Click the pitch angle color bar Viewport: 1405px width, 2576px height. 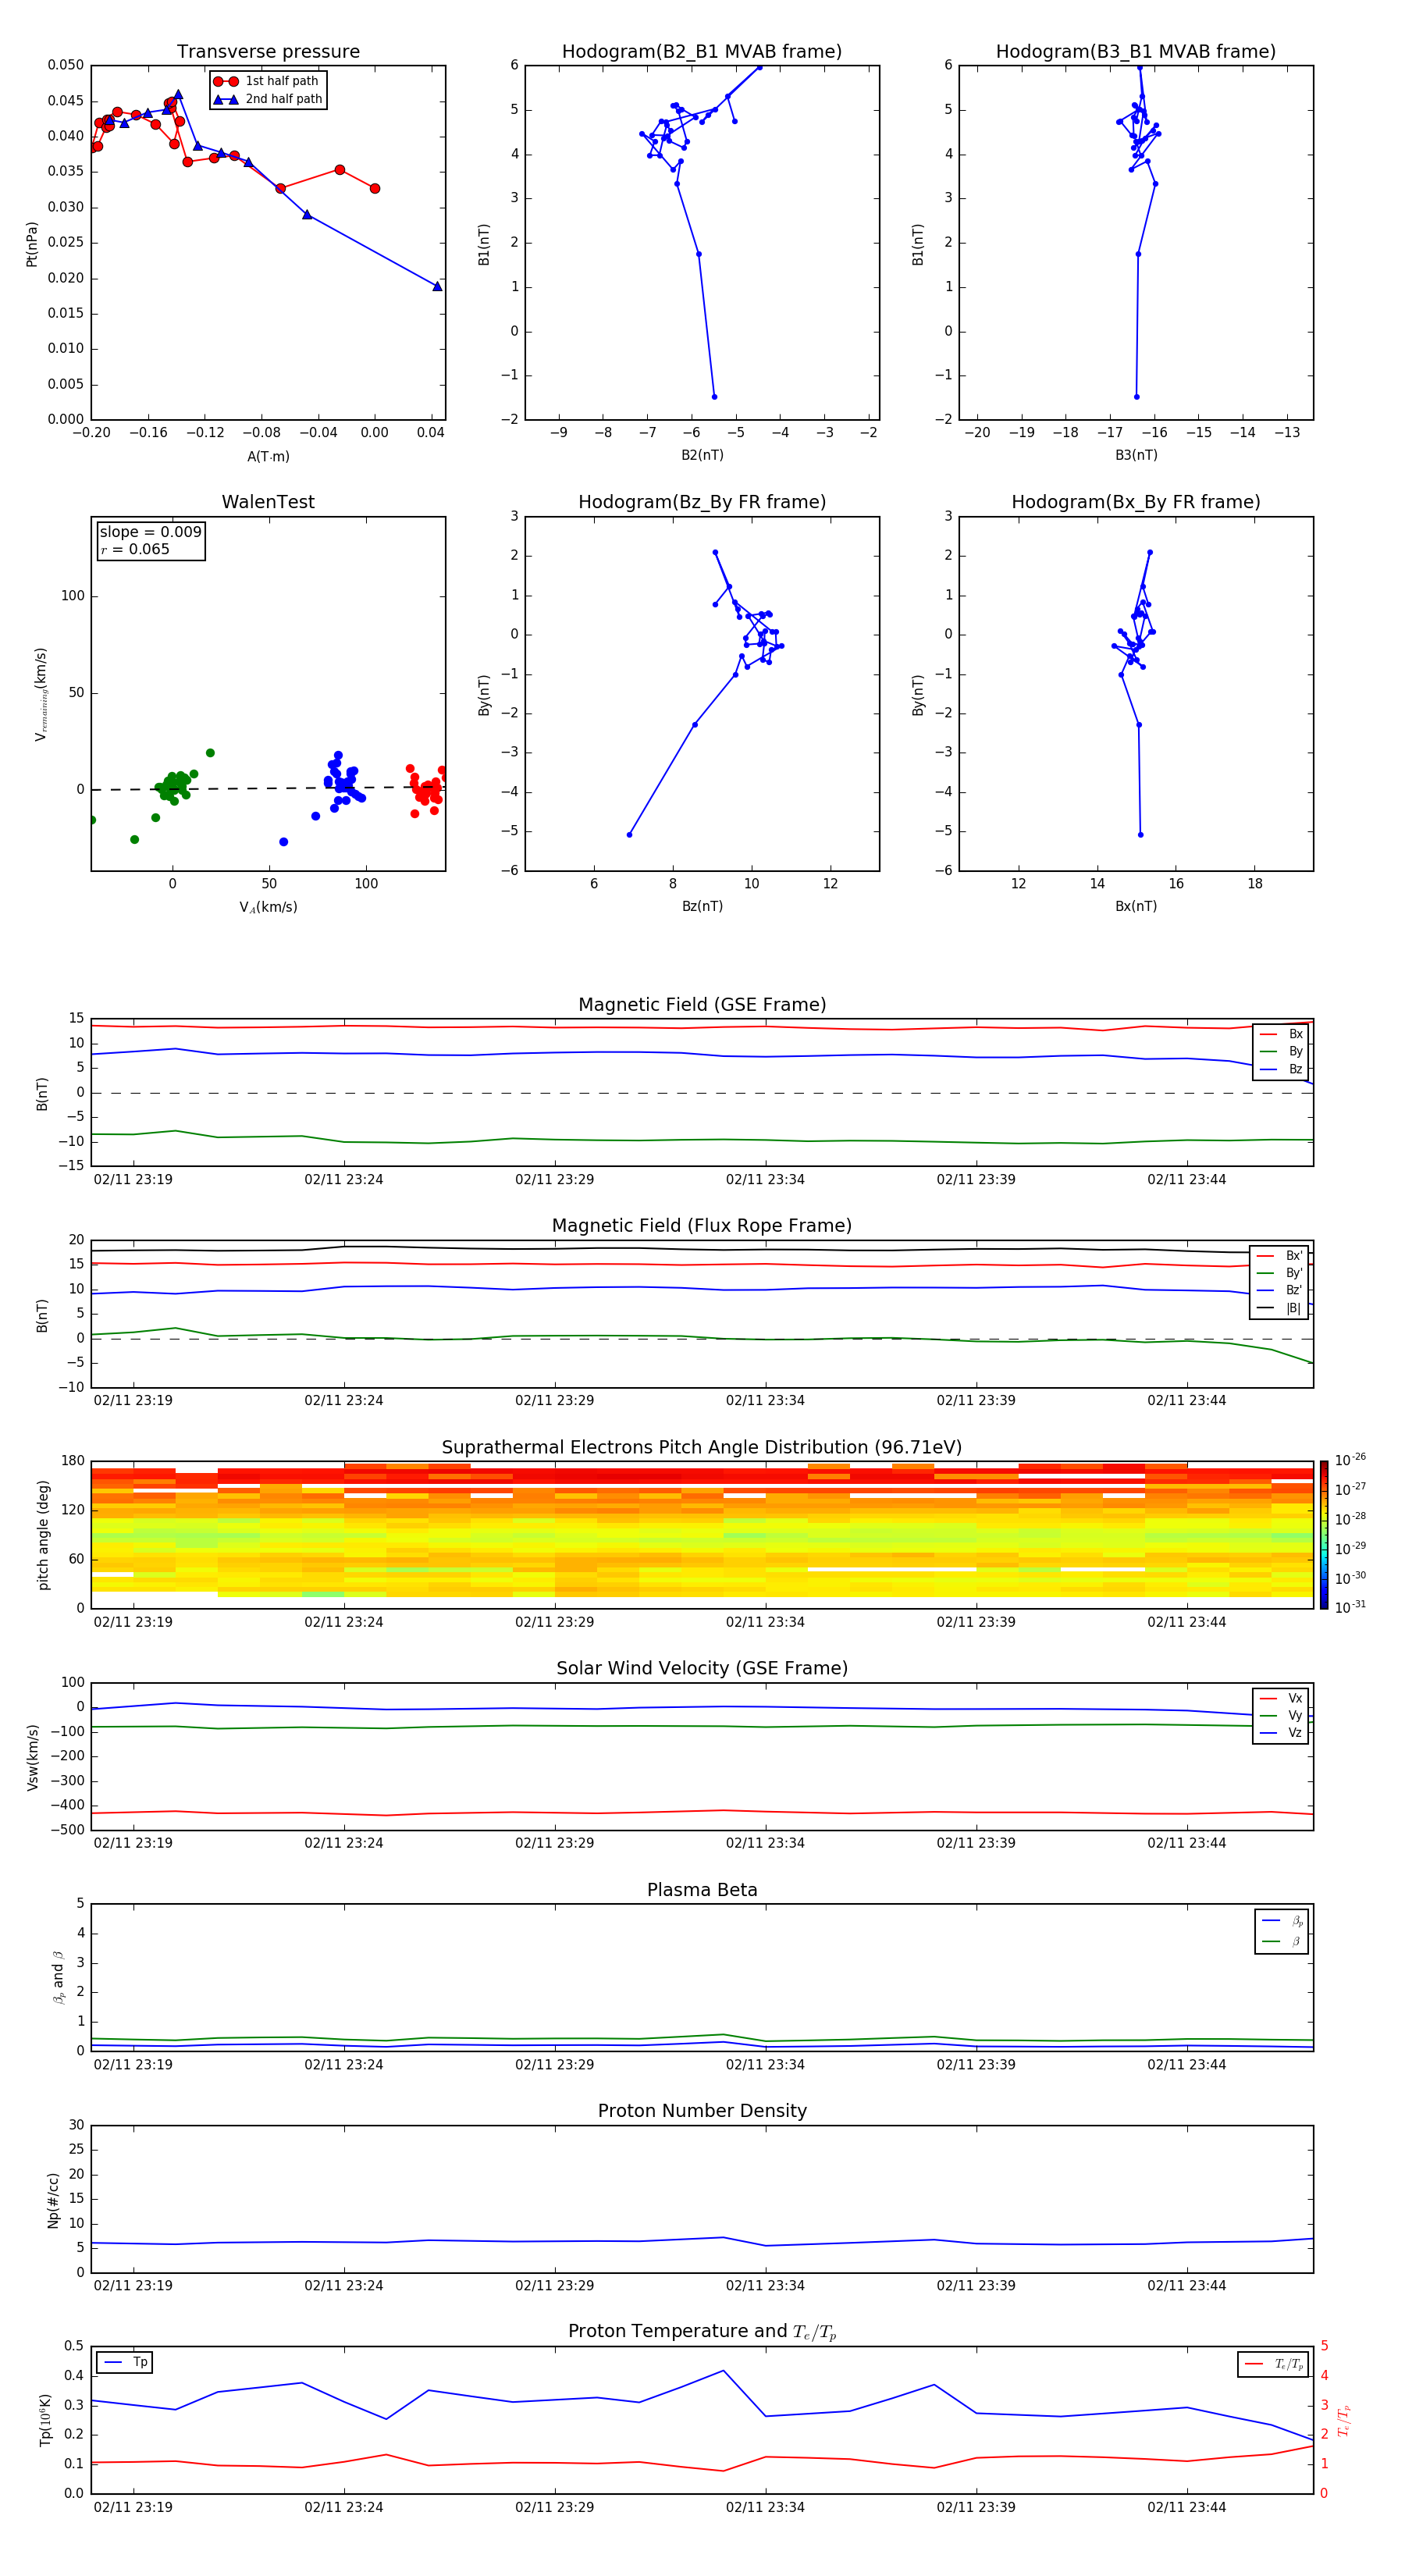click(1324, 1534)
